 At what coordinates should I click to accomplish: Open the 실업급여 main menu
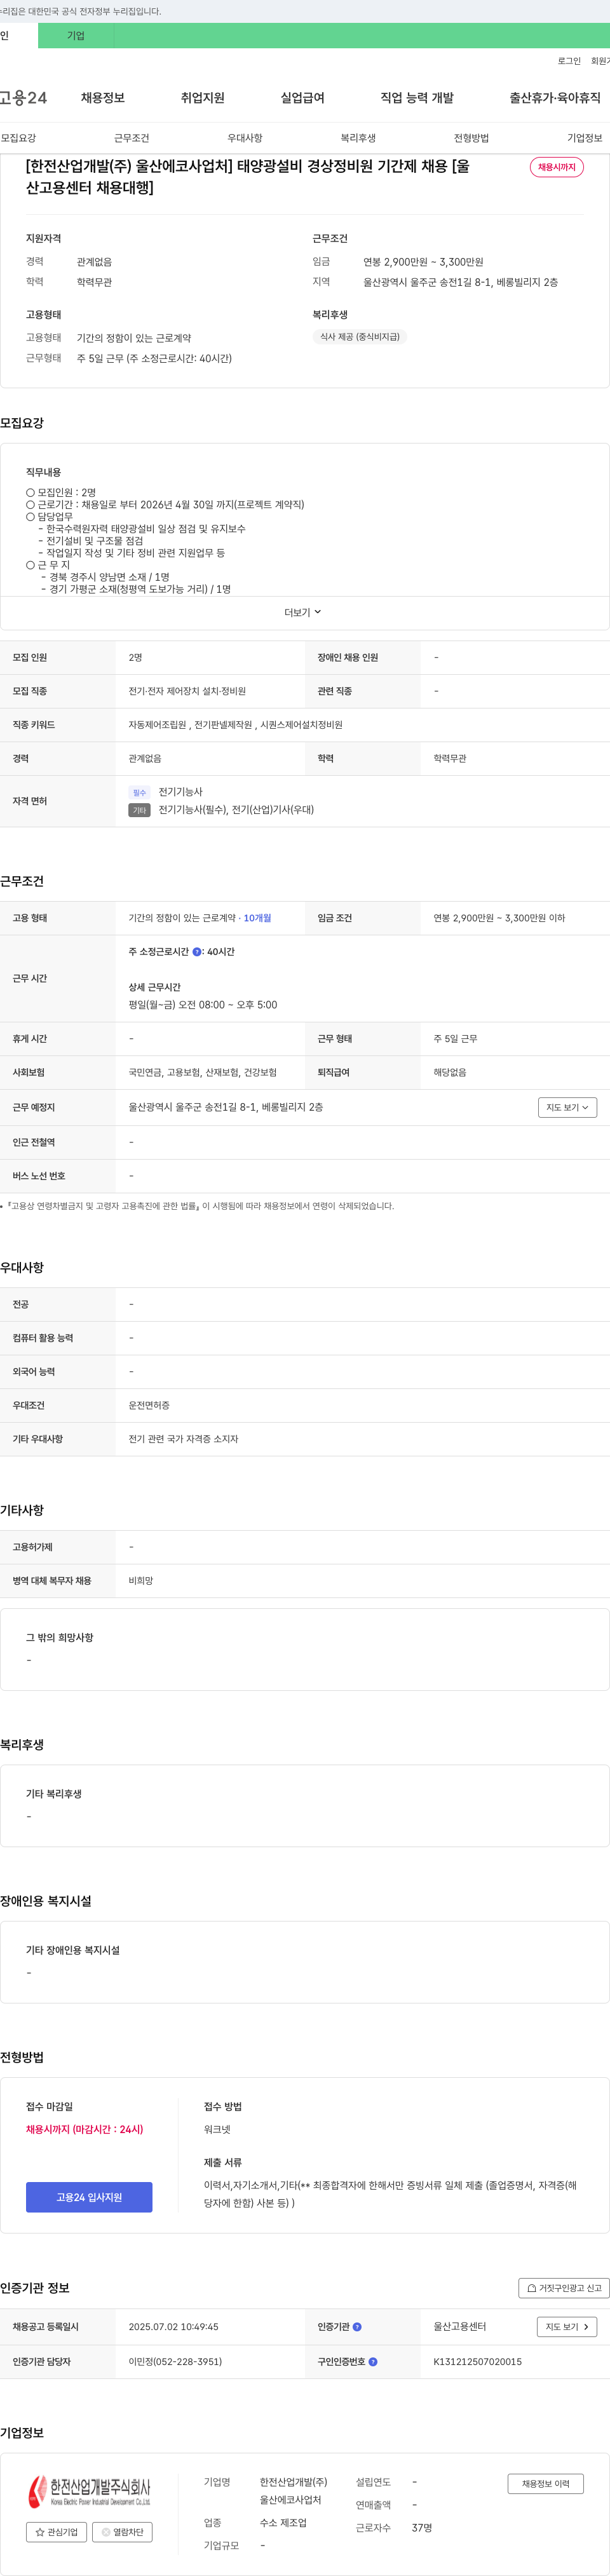[302, 98]
